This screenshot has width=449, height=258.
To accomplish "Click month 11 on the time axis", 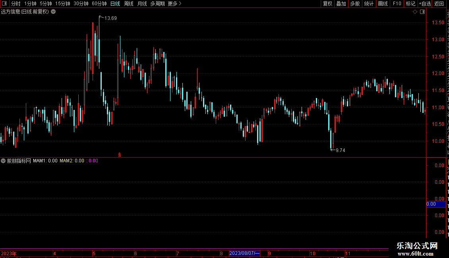I will click(348, 253).
